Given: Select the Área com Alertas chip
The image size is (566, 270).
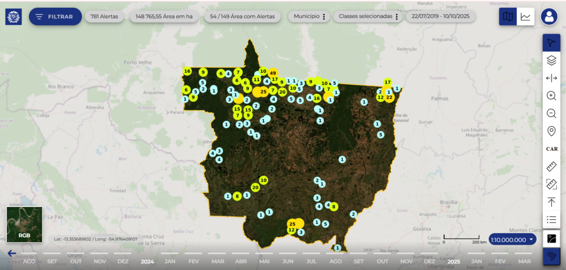Looking at the screenshot, I should tap(243, 17).
